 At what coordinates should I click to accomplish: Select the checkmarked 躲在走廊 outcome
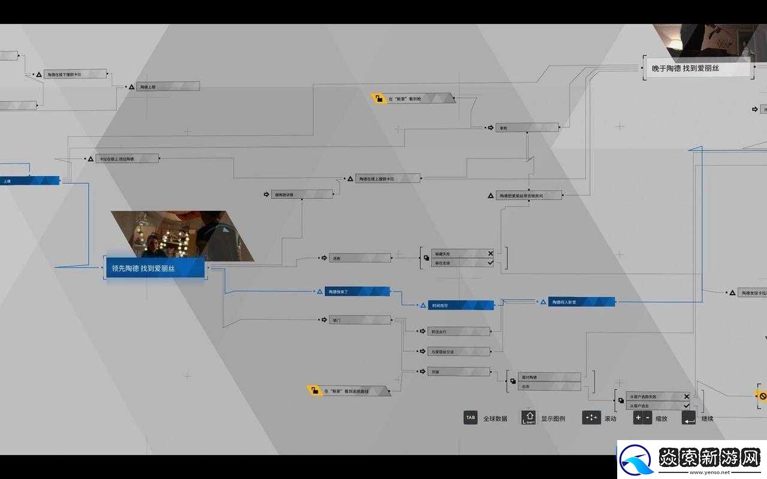coord(462,263)
